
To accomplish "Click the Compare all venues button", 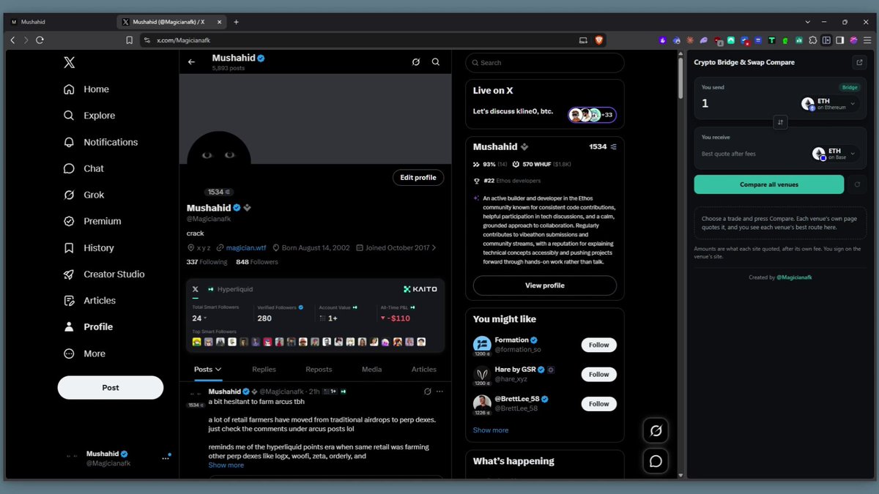I will [x=769, y=184].
